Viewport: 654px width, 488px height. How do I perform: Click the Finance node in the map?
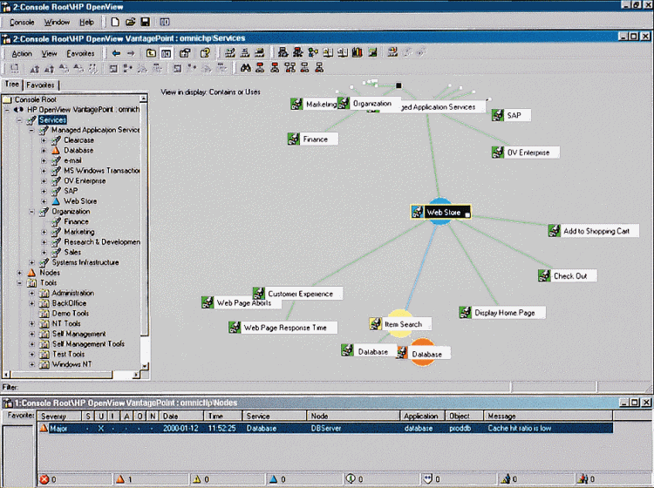[312, 139]
